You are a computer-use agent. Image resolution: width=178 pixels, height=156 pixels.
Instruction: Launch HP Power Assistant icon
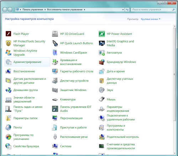click(x=102, y=34)
